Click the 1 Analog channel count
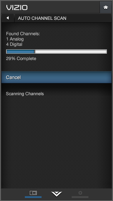The height and width of the screenshot is (201, 113). pos(15,39)
